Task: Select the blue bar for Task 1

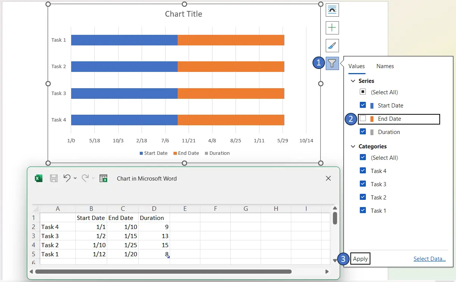Action: (x=124, y=40)
